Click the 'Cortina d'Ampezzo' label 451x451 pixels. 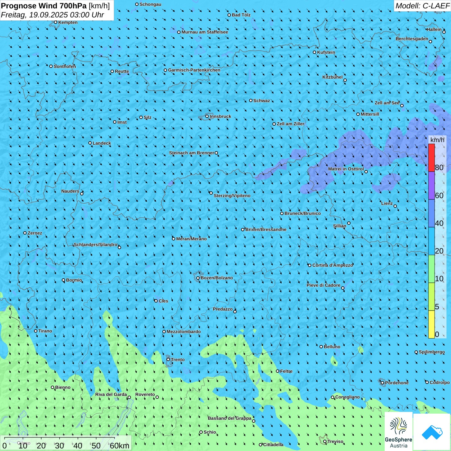click(333, 265)
